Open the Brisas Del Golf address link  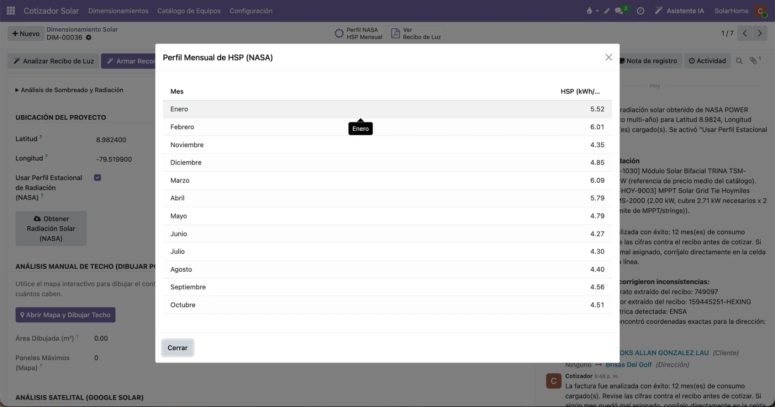click(629, 365)
